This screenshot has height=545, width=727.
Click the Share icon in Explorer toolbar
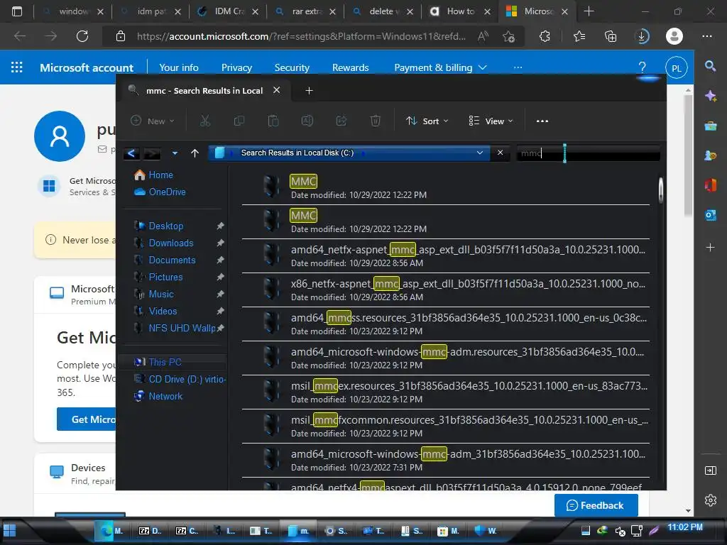coord(341,121)
